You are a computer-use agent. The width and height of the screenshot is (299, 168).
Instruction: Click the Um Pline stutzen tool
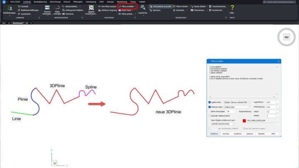pos(107,7)
